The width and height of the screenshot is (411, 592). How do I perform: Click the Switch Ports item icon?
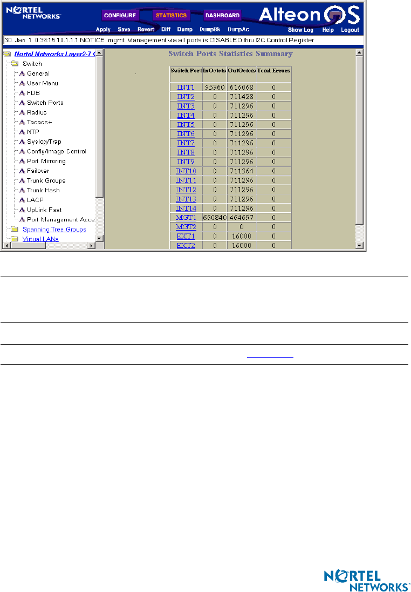click(x=22, y=103)
